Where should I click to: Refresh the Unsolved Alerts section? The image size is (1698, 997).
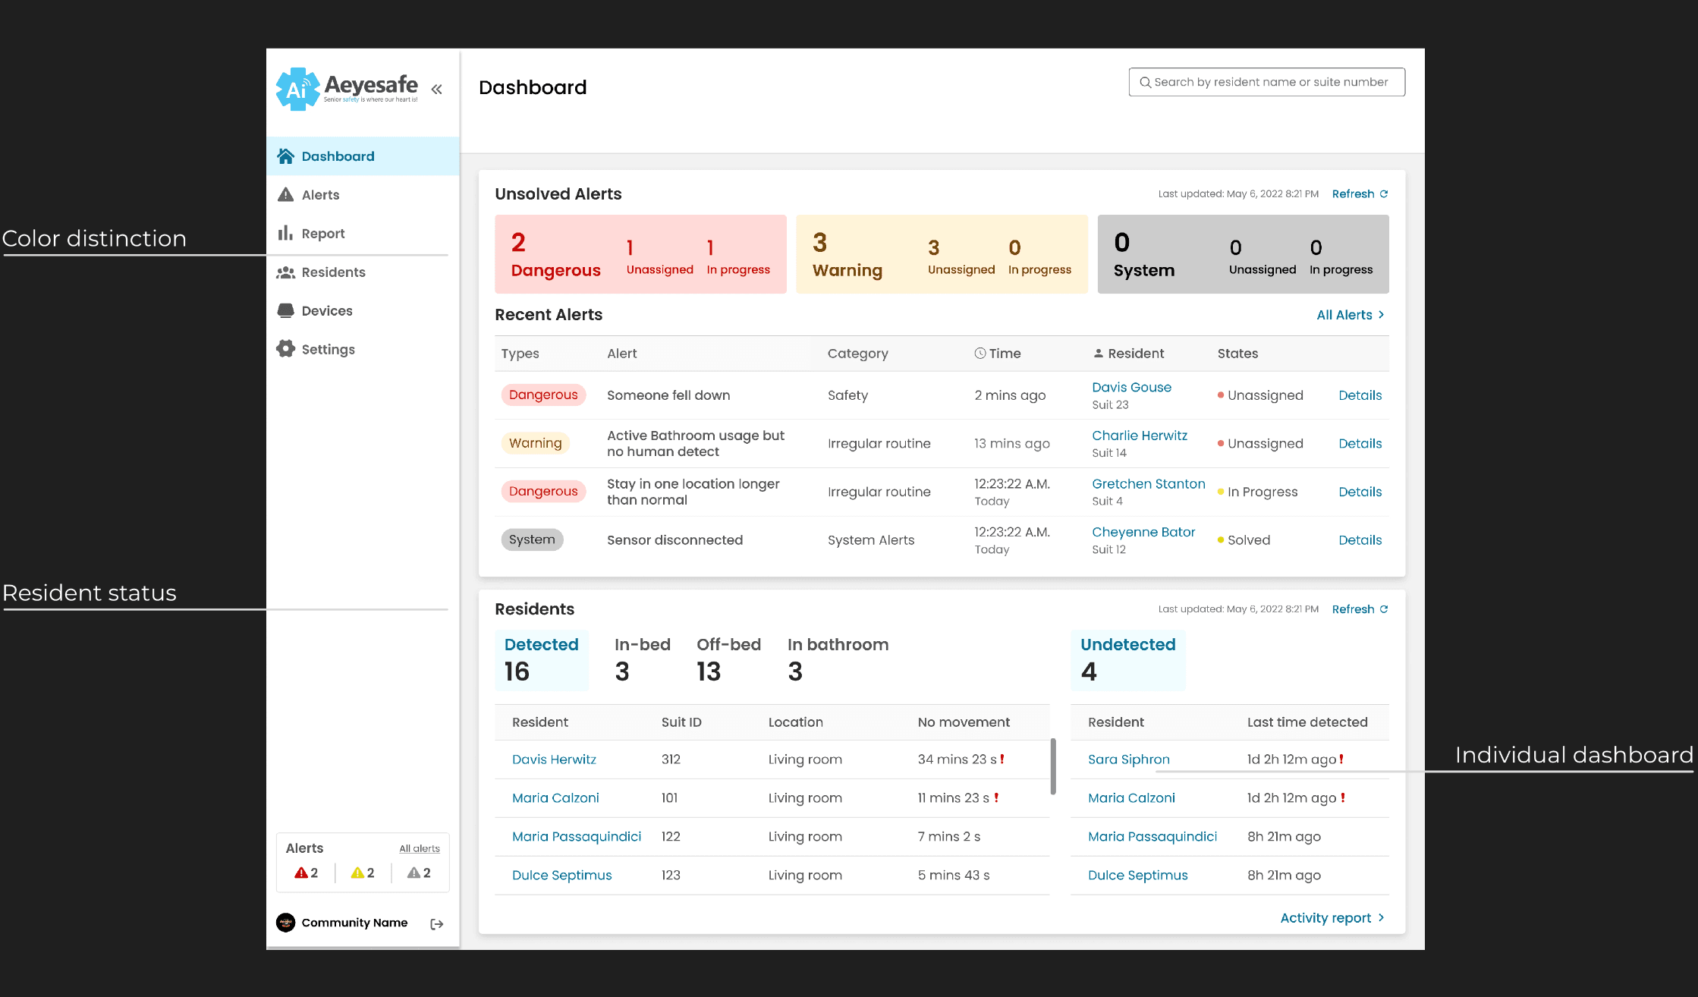tap(1360, 194)
